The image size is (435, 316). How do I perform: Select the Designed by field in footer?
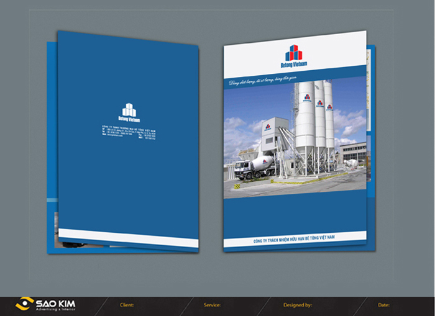pyautogui.click(x=297, y=305)
